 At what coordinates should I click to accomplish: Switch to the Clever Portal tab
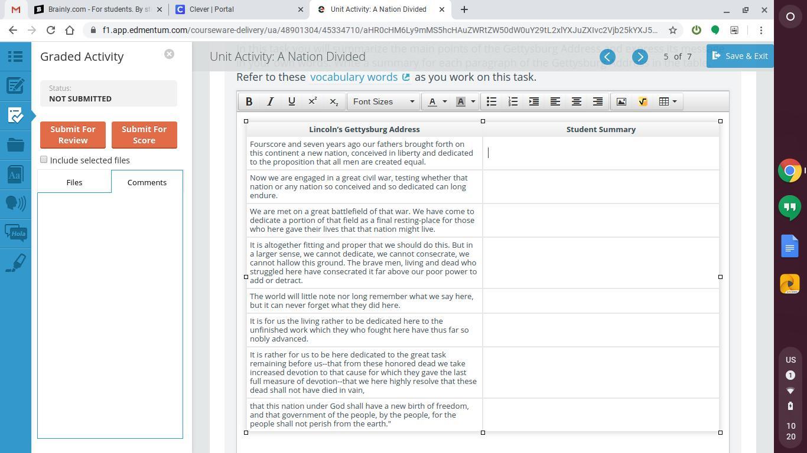239,9
